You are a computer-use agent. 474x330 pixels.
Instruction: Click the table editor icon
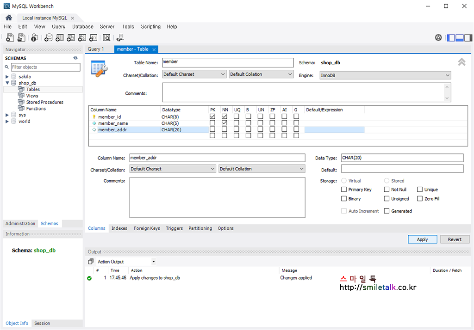[99, 68]
